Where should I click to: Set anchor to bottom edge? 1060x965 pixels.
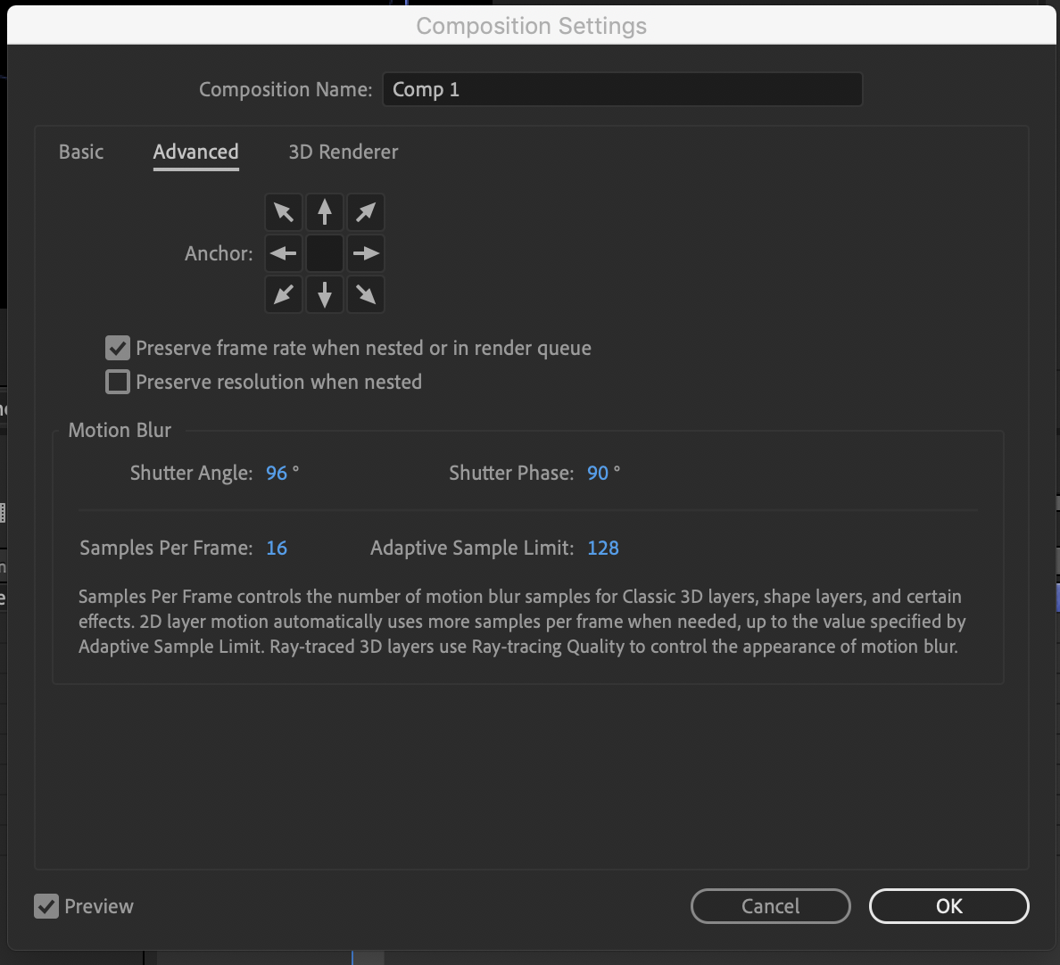[x=324, y=294]
